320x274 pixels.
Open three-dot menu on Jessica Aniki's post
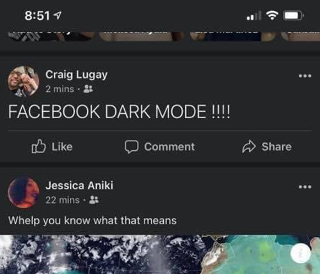[x=305, y=186]
